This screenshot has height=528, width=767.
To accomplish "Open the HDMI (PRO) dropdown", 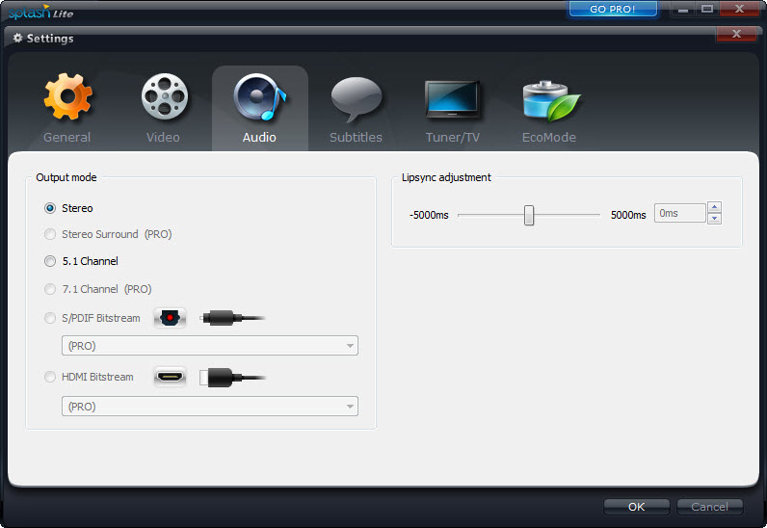I will point(210,407).
